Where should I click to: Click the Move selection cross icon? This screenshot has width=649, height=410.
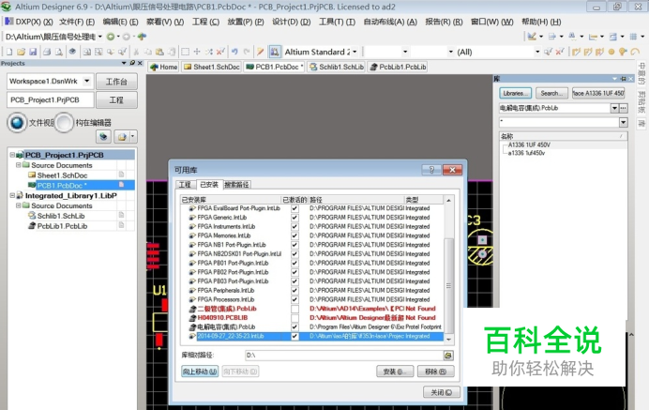coord(197,52)
